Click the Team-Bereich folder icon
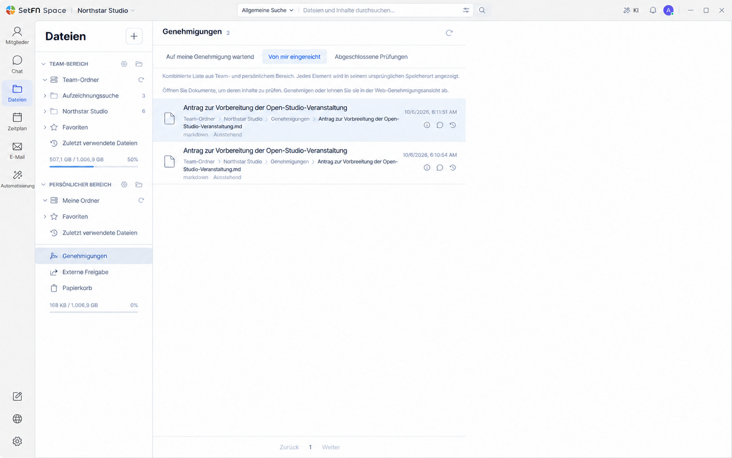732x458 pixels. coord(139,64)
